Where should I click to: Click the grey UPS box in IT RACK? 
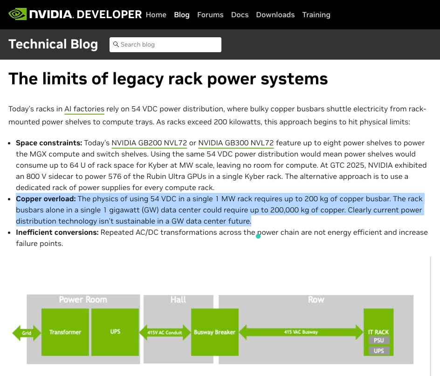(378, 351)
